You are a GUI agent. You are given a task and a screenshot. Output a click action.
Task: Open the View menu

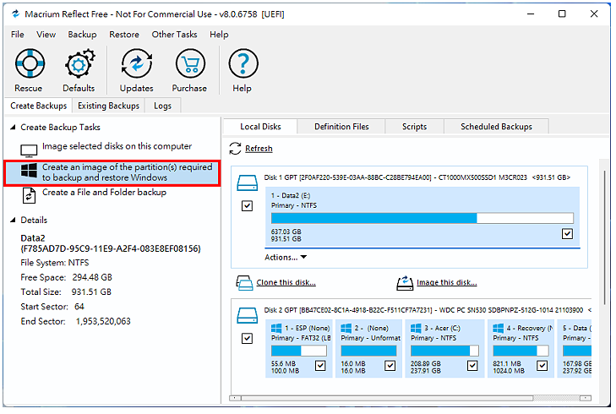[x=46, y=35]
